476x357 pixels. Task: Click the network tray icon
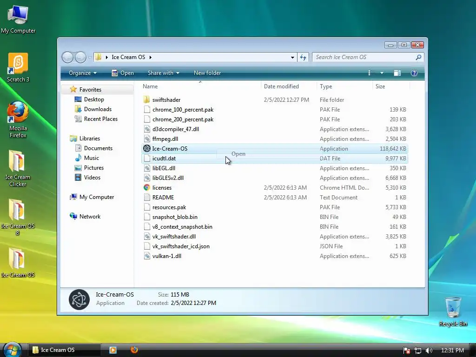(x=418, y=350)
